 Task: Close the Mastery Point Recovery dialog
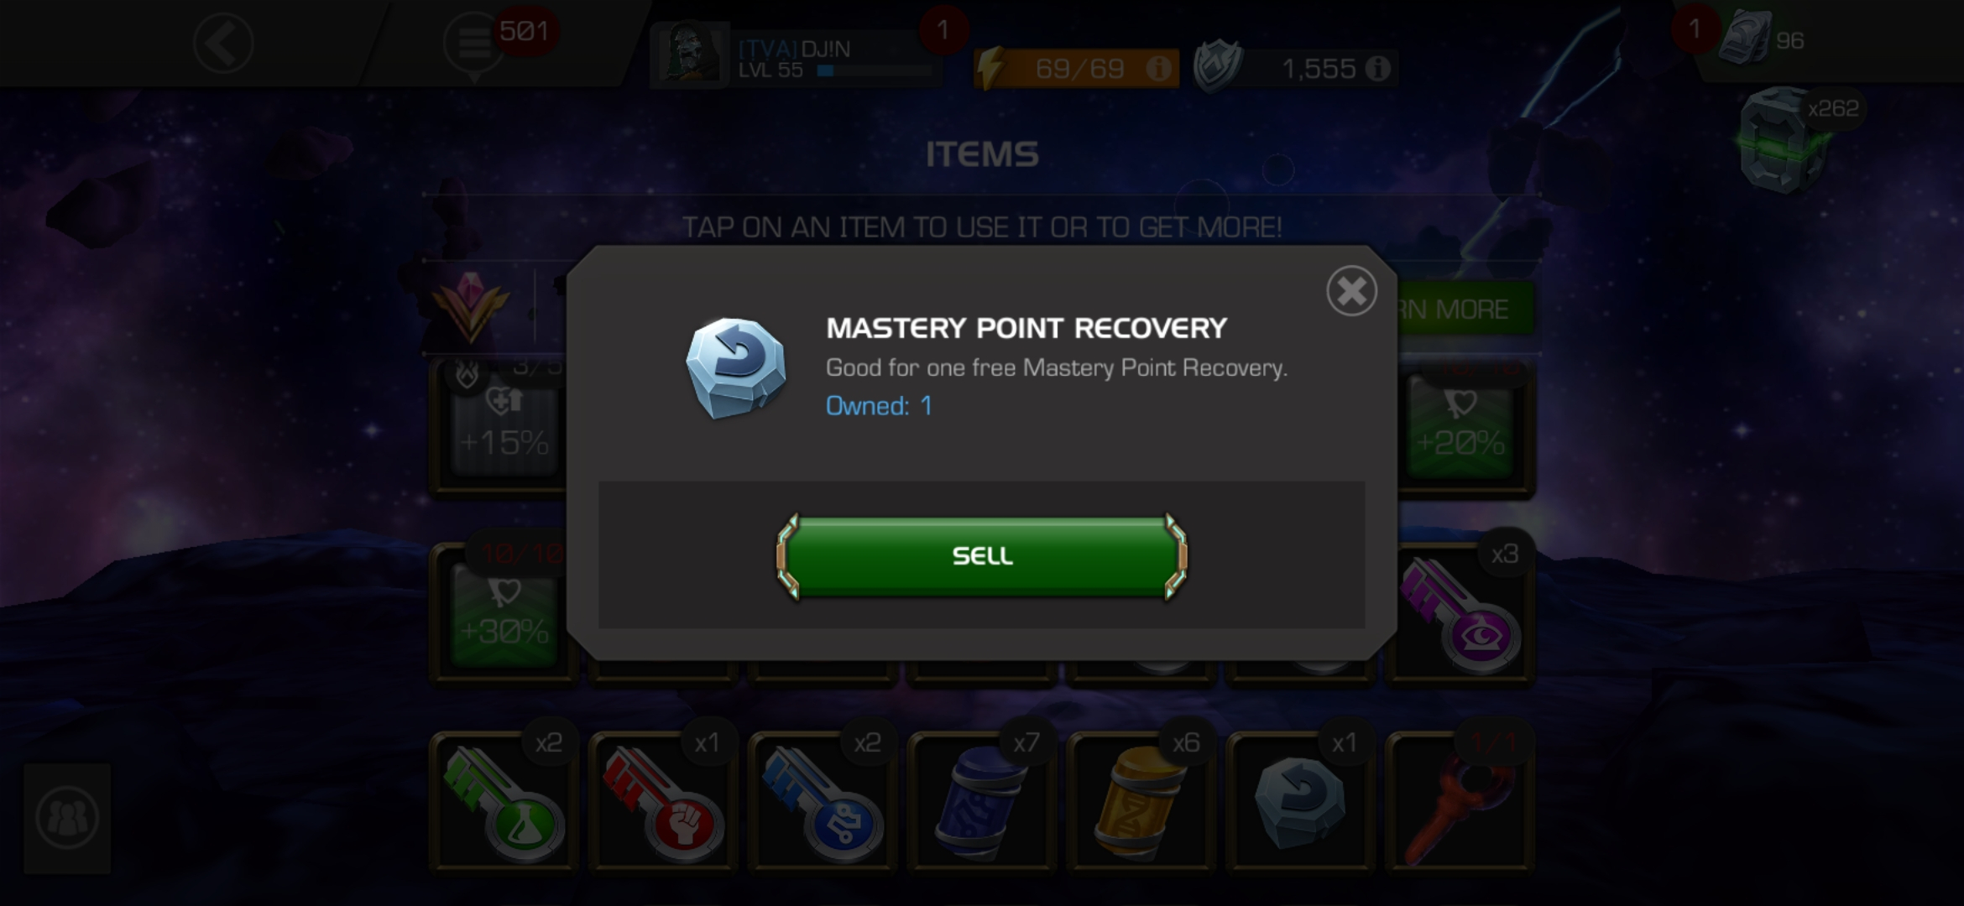pos(1351,291)
